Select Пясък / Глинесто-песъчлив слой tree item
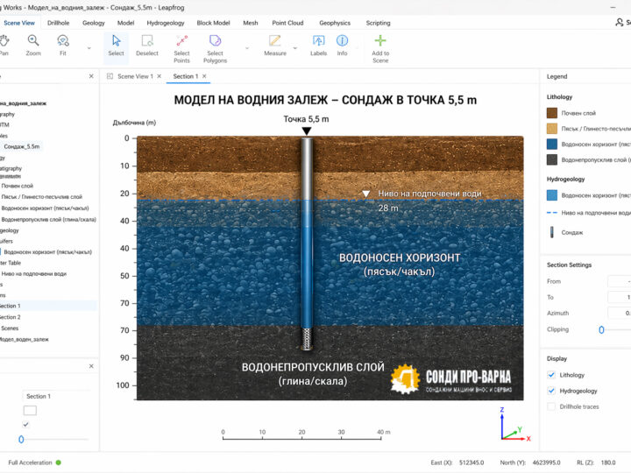Screen dimensions: 631x473 pyautogui.click(x=42, y=197)
